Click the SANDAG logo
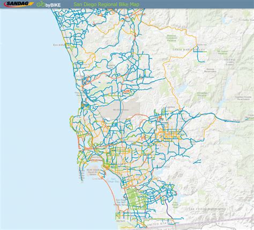This screenshot has height=230, width=254. [x=19, y=4]
